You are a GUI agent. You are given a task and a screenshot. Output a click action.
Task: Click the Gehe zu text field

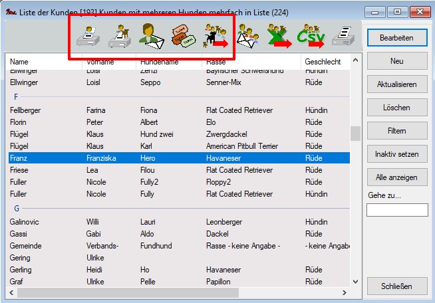click(x=397, y=210)
